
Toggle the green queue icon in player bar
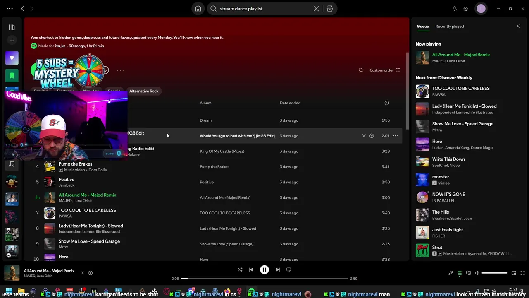460,273
